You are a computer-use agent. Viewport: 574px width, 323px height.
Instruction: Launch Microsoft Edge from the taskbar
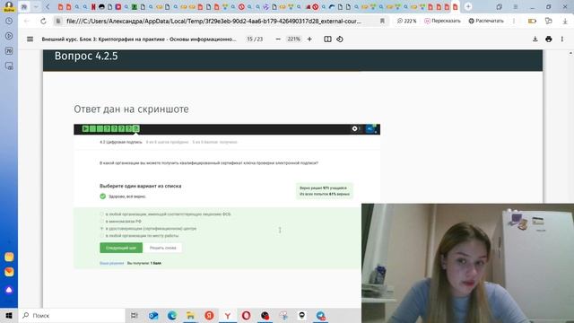tap(171, 315)
